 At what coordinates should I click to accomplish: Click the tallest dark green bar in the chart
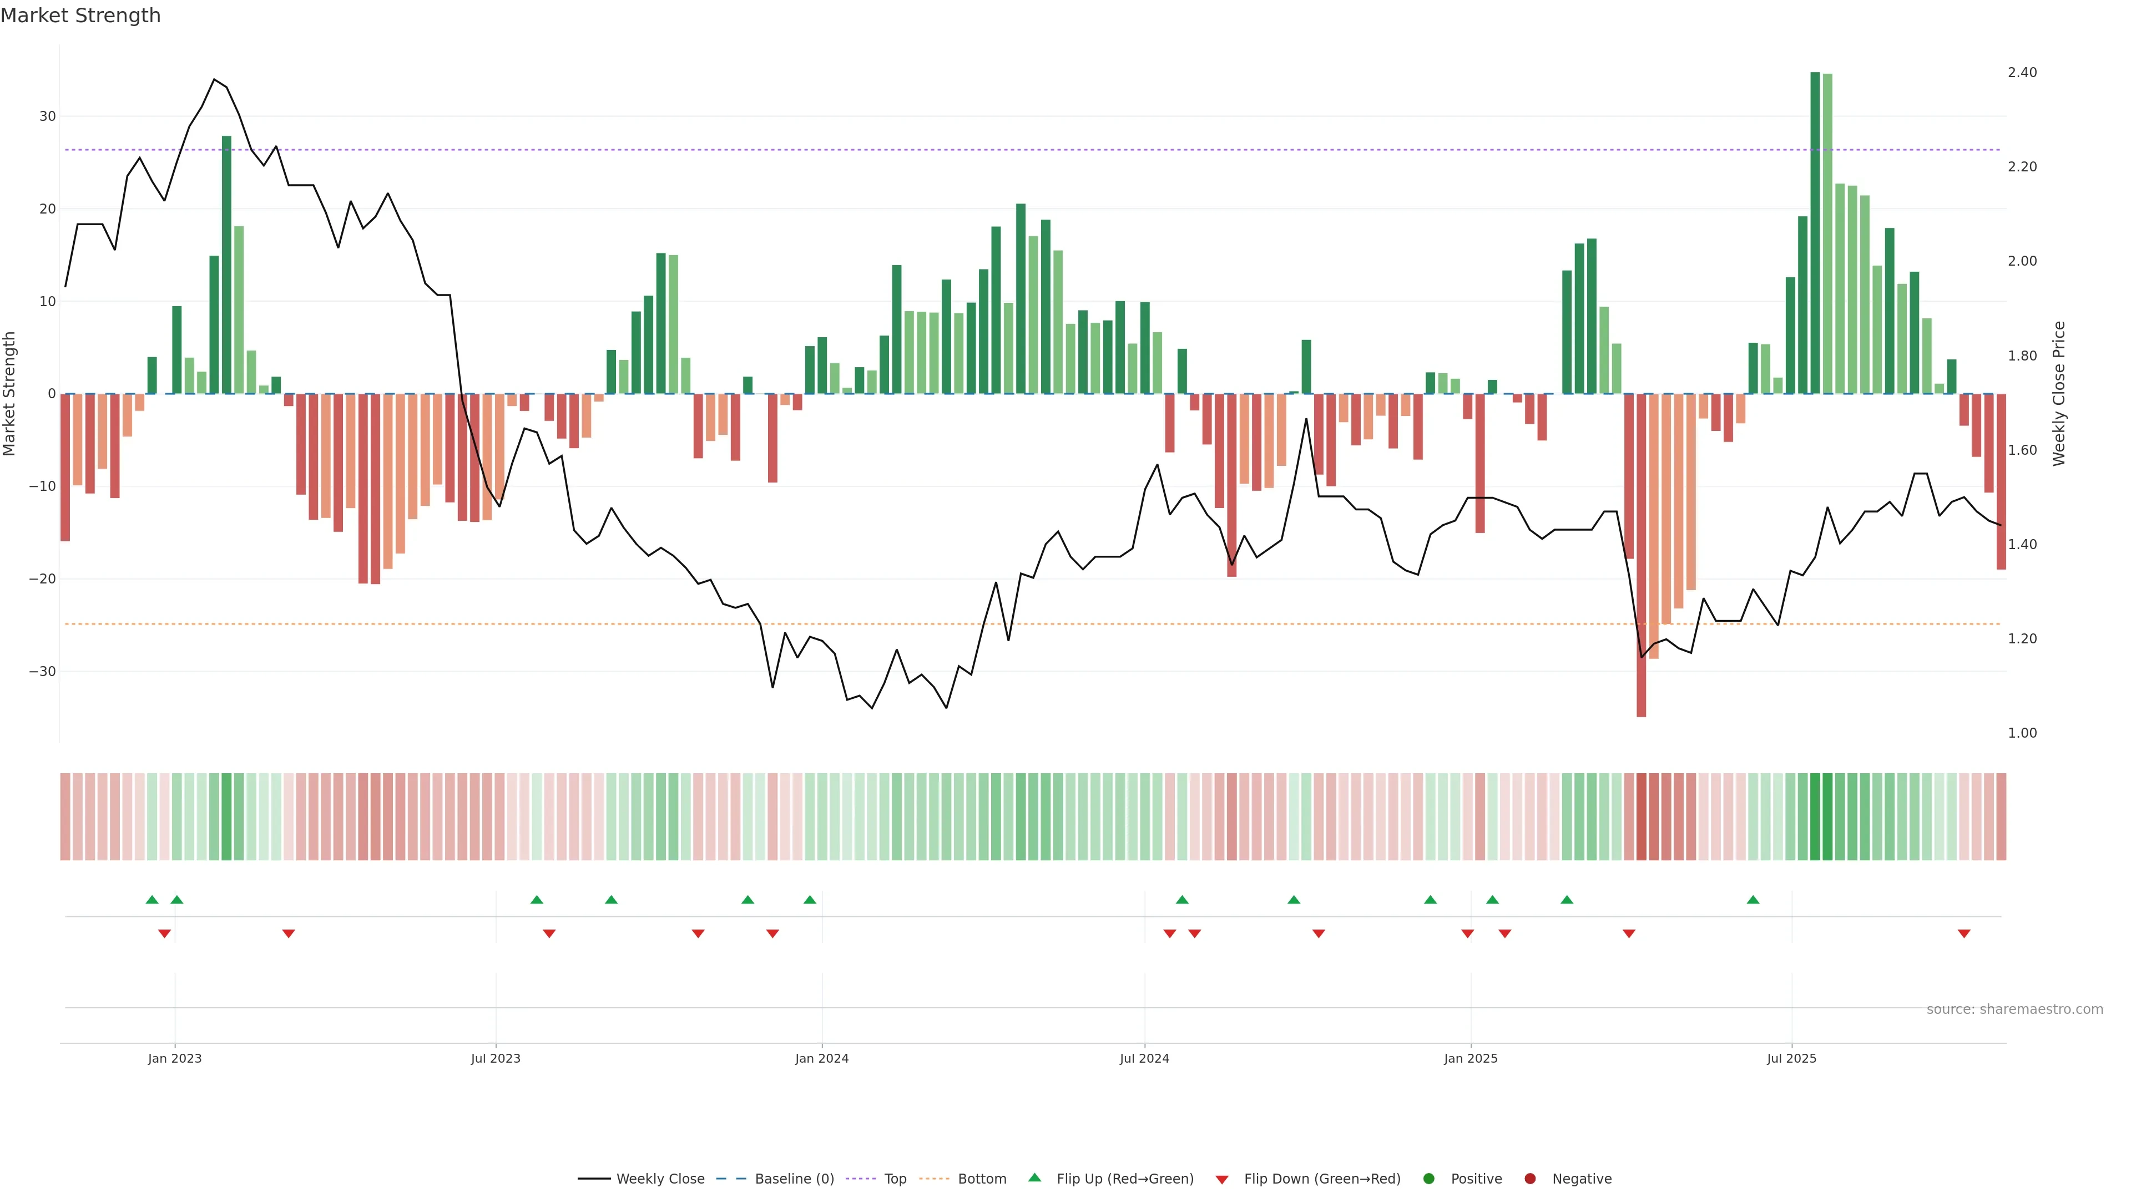1815,231
